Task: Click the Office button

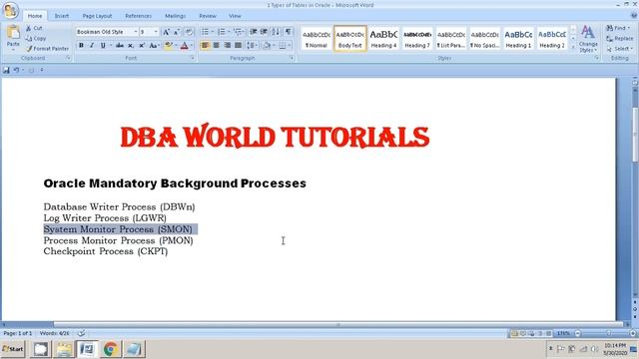Action: click(11, 11)
